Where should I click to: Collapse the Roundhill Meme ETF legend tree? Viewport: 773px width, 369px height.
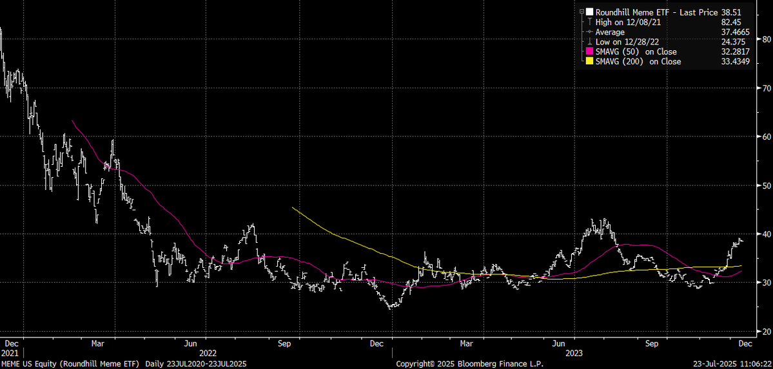582,12
